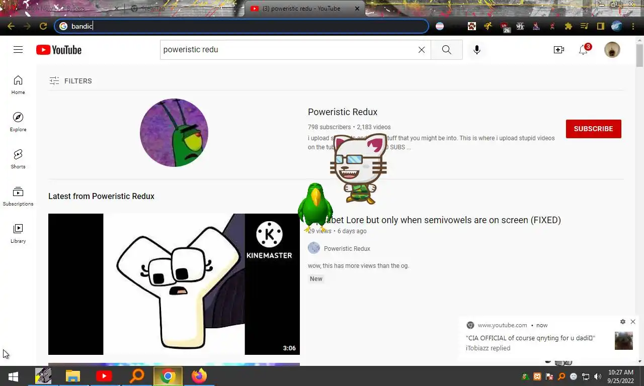The width and height of the screenshot is (644, 386).
Task: Open the media control music-note icon
Action: tap(585, 26)
